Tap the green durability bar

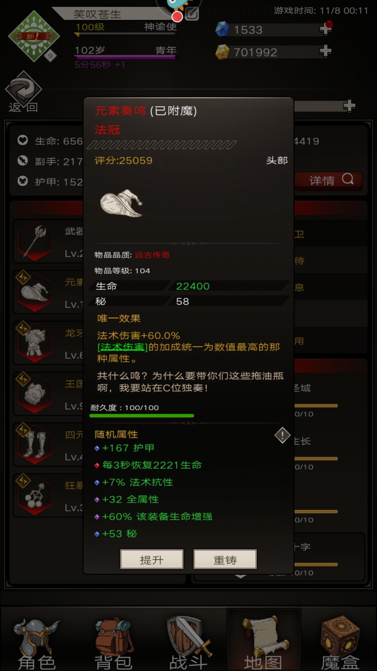142,416
